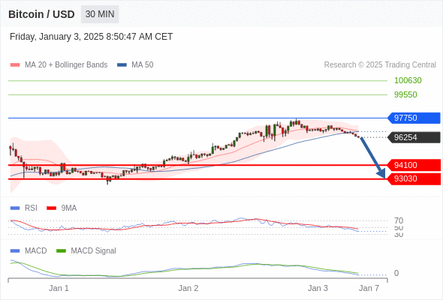Click the red 94100 support price tag
Screen dimensions: 443x300
click(x=414, y=165)
